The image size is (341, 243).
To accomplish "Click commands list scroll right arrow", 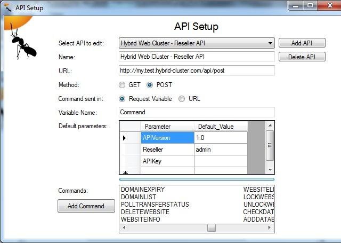I will [x=270, y=228].
